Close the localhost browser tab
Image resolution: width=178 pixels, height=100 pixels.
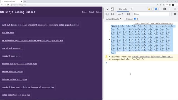[22, 2]
